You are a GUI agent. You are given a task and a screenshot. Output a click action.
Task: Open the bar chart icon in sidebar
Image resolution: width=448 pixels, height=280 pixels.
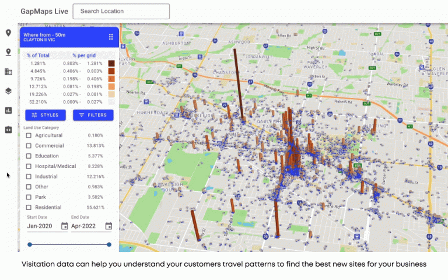pyautogui.click(x=8, y=110)
